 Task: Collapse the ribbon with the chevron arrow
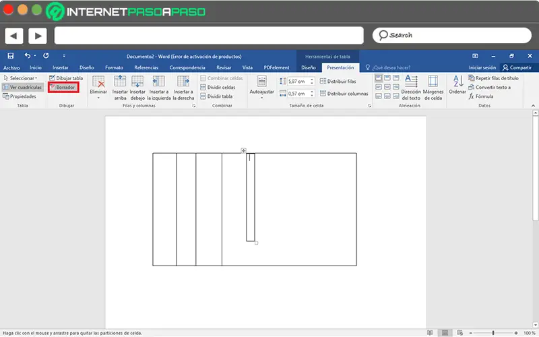point(533,106)
